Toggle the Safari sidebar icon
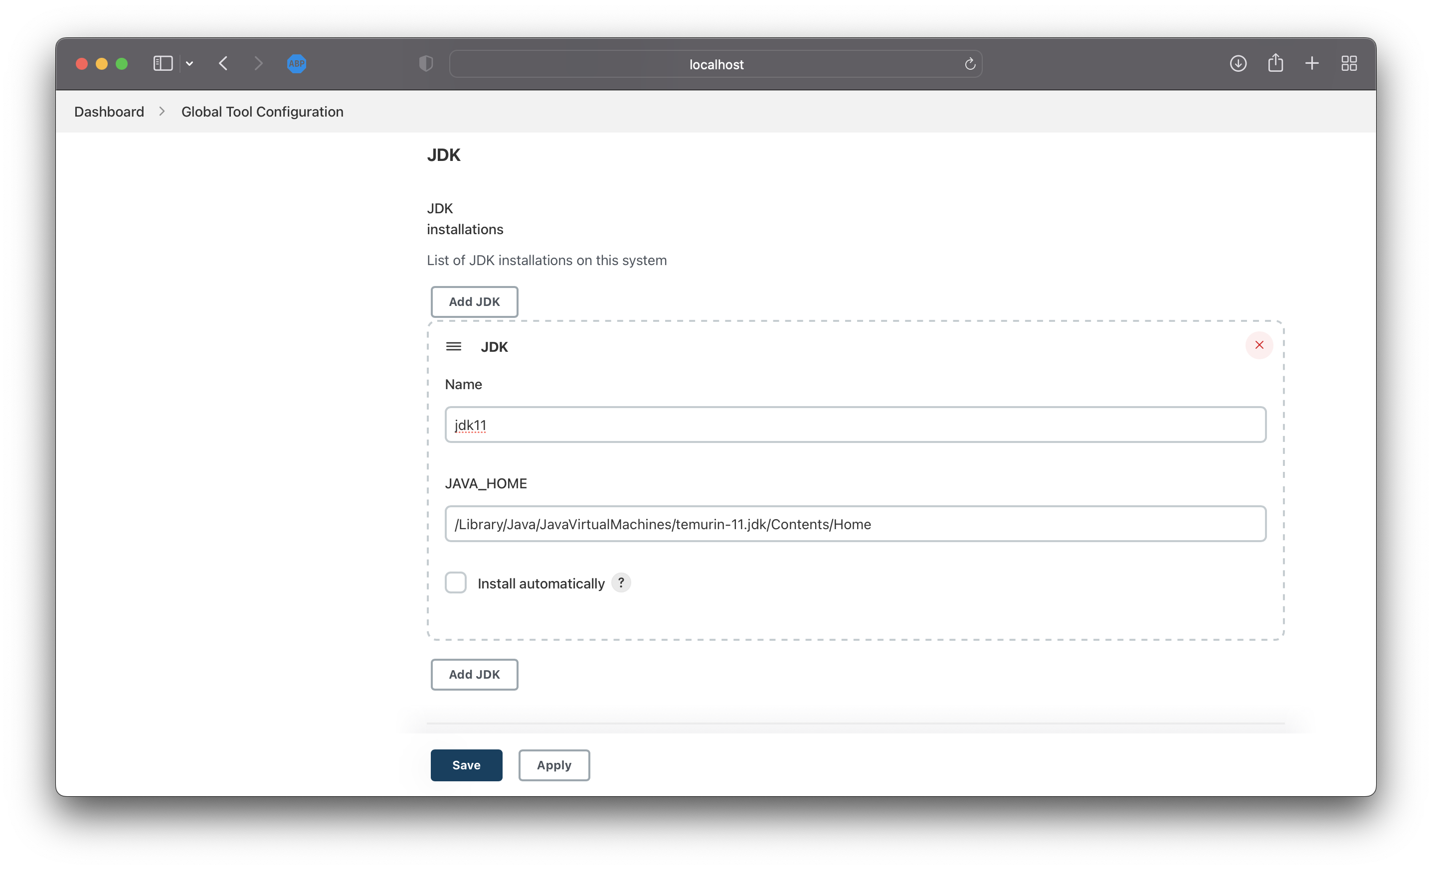 pos(163,63)
